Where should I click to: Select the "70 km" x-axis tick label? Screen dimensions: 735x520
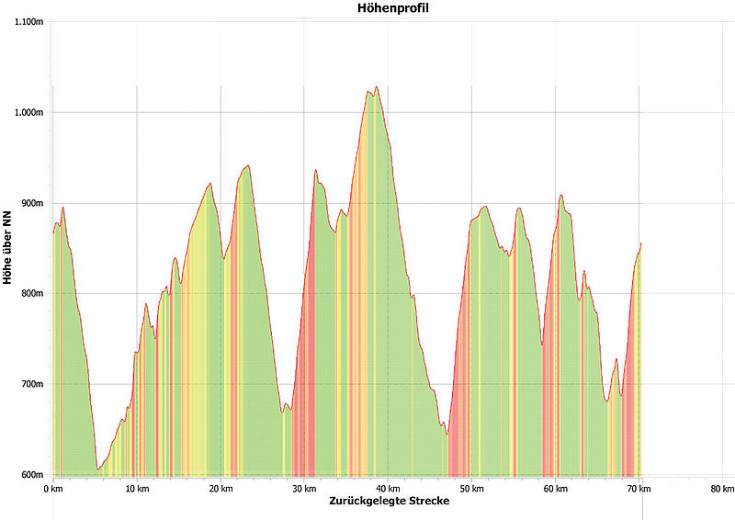point(639,489)
